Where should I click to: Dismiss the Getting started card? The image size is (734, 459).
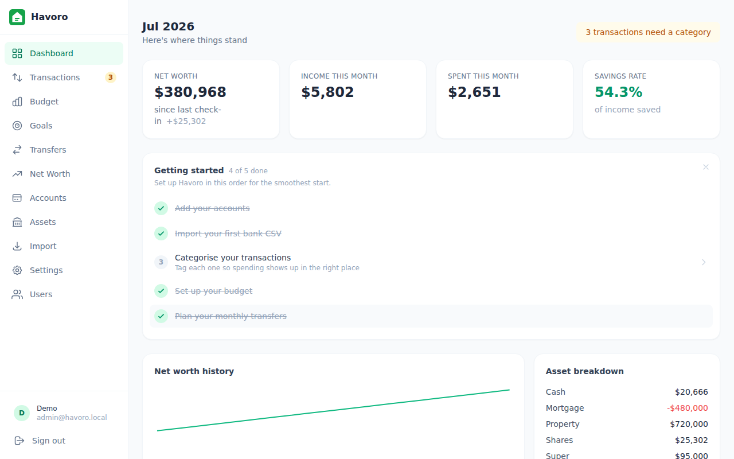706,167
